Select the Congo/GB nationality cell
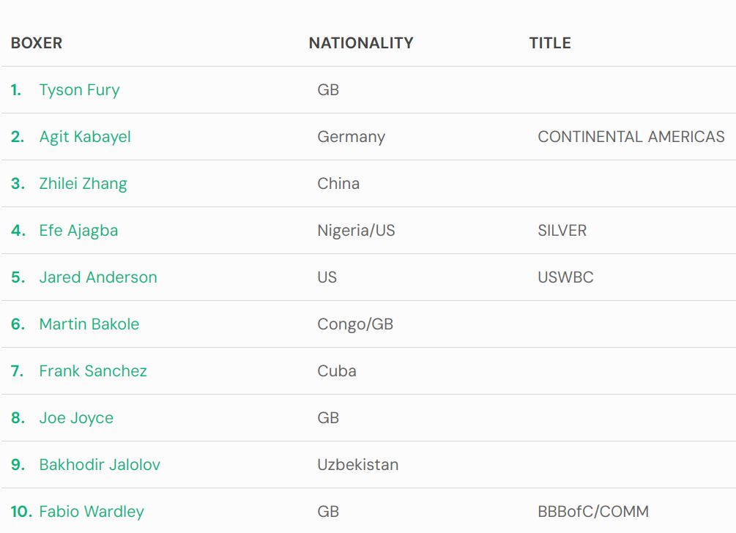 tap(355, 324)
